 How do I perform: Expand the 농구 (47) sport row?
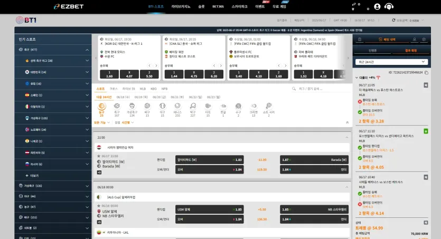tap(53, 207)
